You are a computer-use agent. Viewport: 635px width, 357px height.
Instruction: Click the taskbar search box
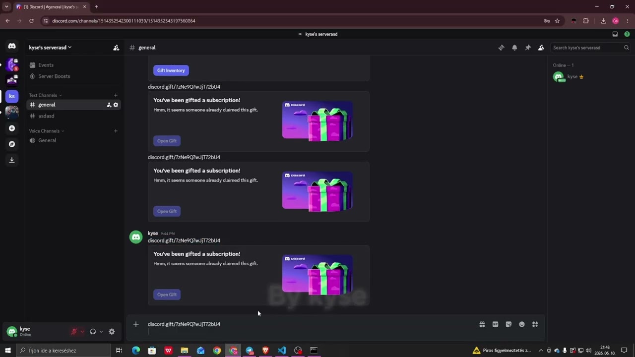tap(63, 351)
